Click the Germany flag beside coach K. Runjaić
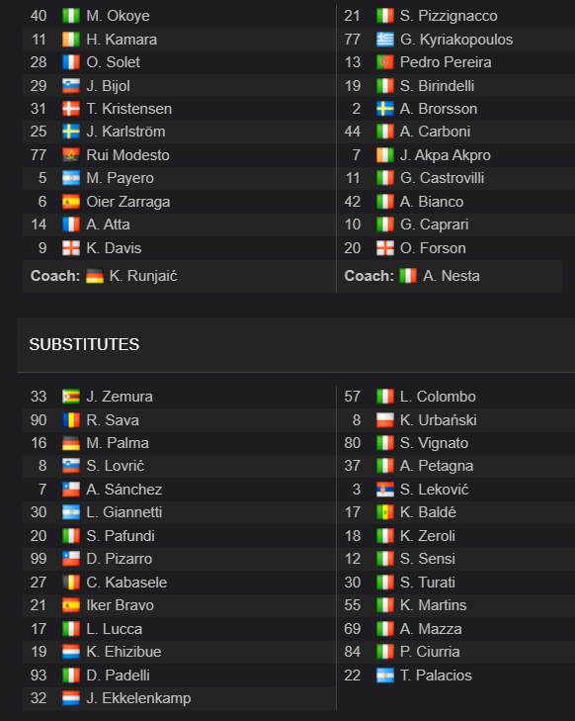This screenshot has height=721, width=575. 95,276
